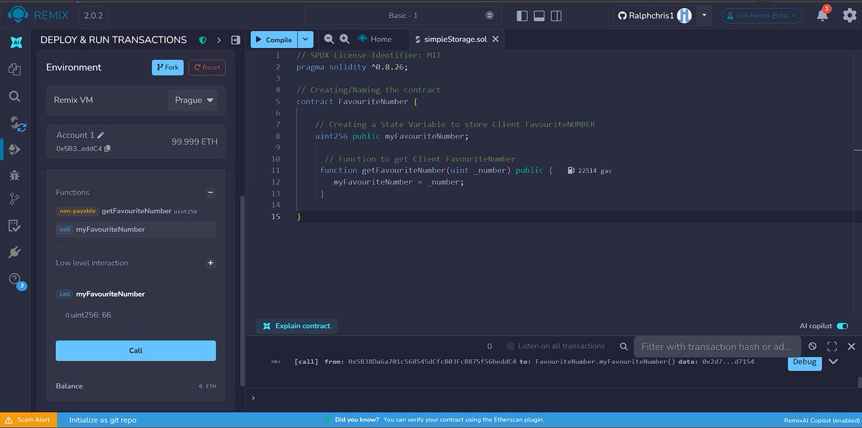This screenshot has height=428, width=862.
Task: Expand the call transaction log chevron
Action: (833, 361)
